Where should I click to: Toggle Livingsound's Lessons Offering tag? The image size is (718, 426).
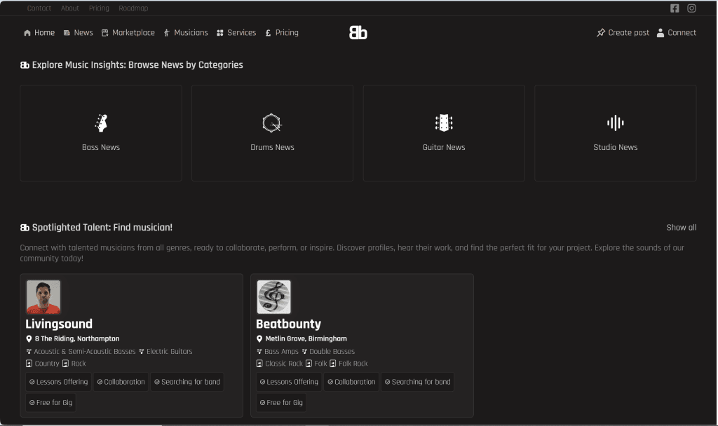coord(58,382)
